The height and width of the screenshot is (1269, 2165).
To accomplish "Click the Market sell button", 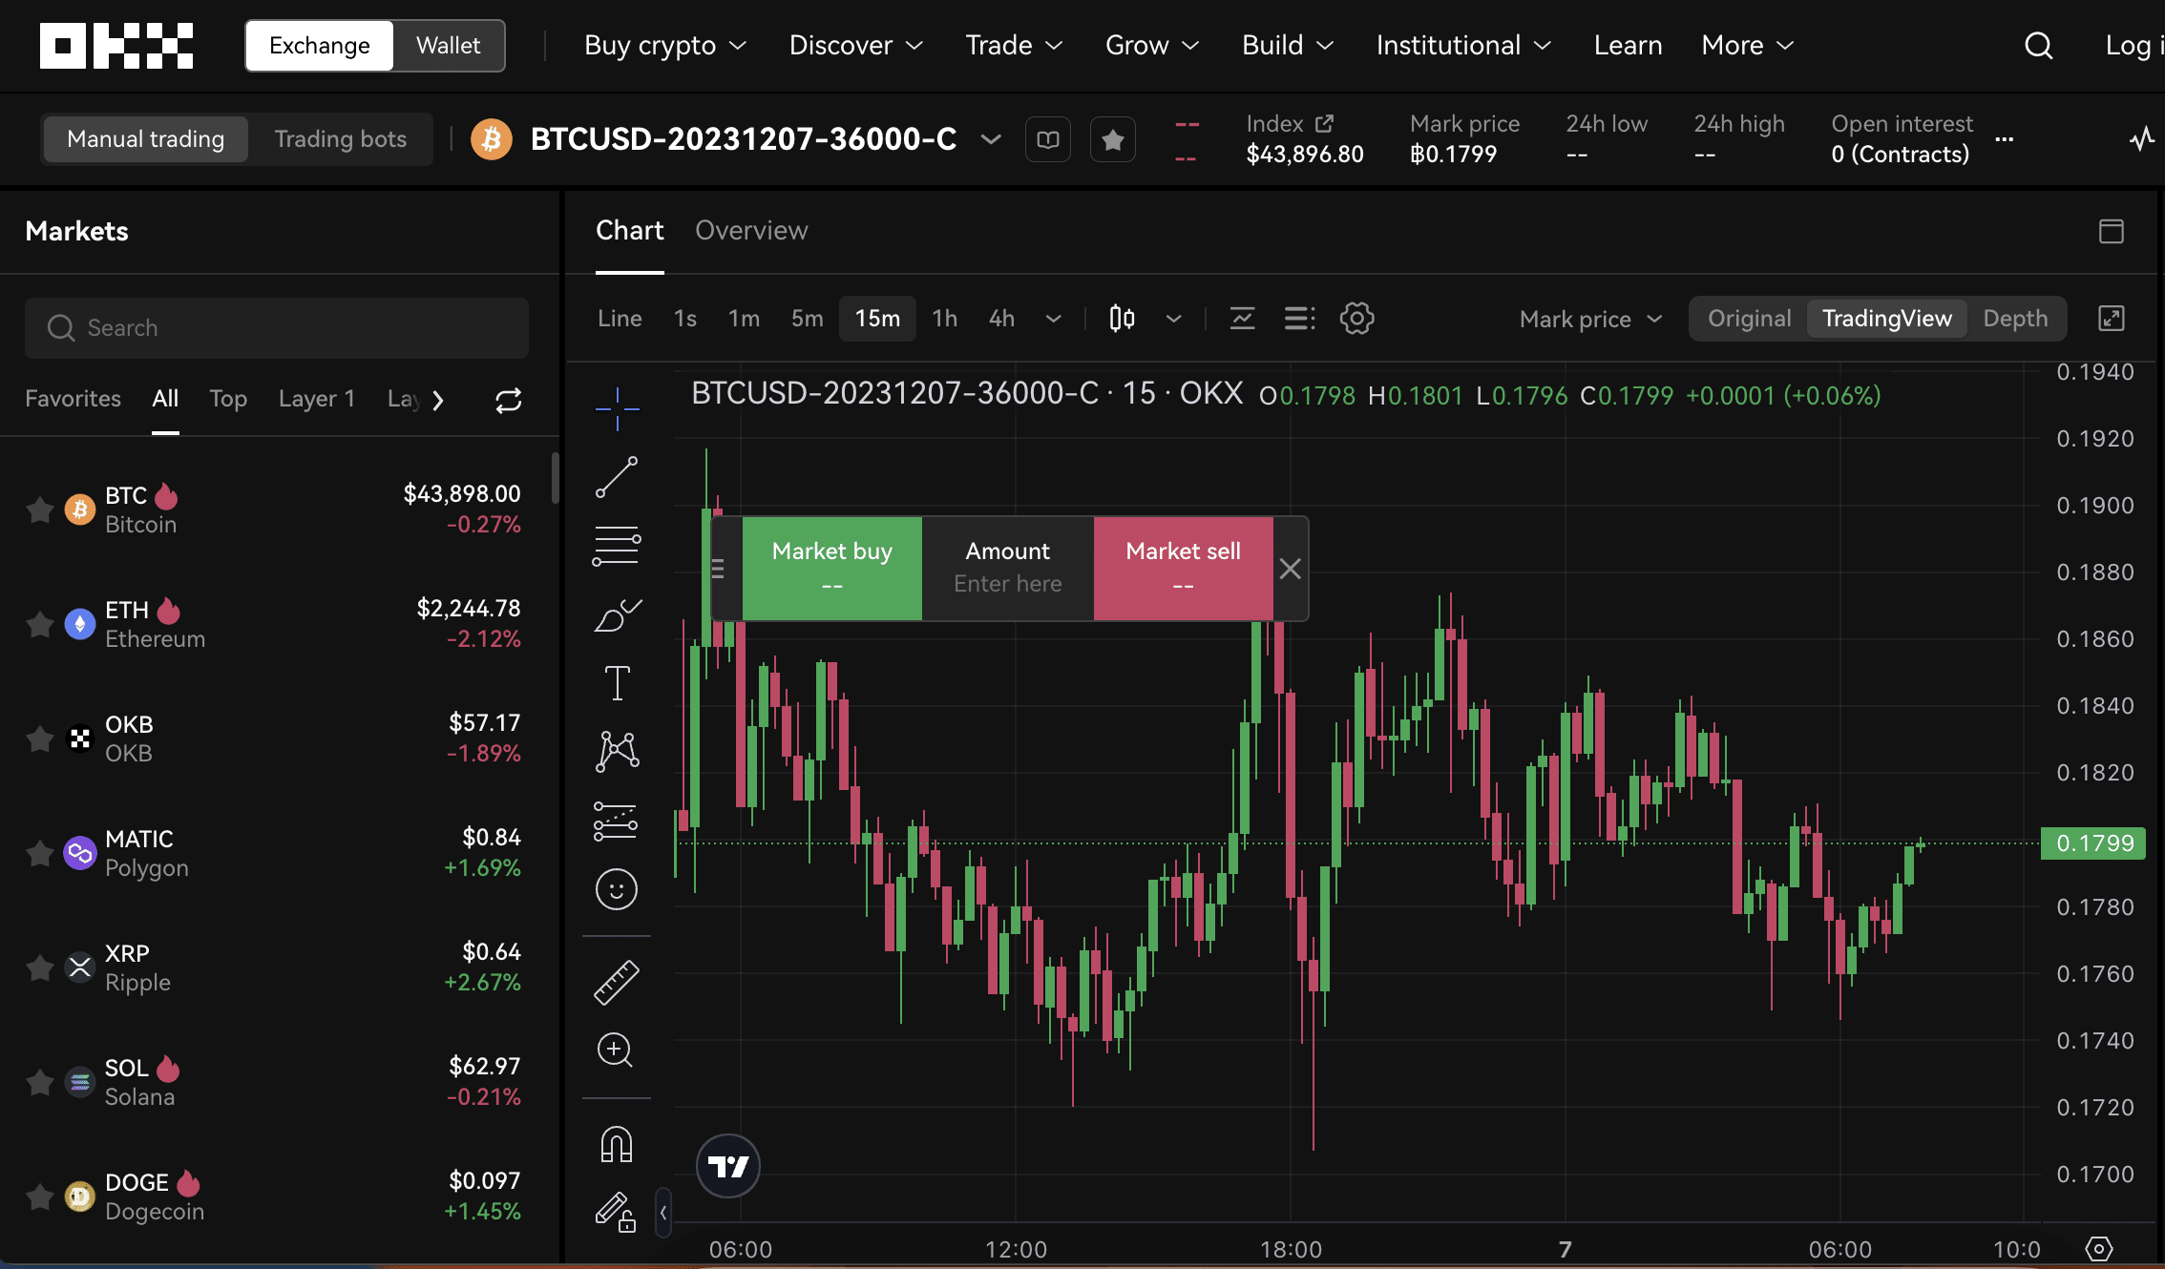I will pyautogui.click(x=1184, y=569).
